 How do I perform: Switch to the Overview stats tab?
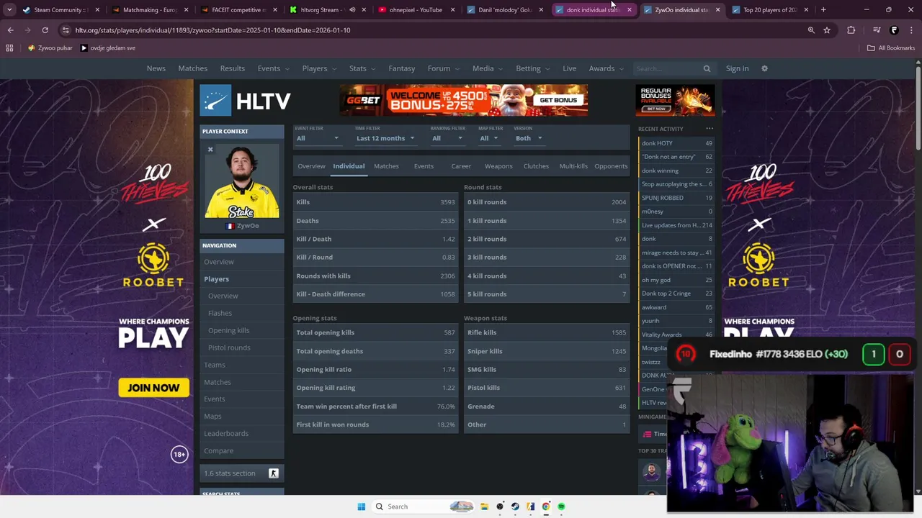tap(311, 166)
